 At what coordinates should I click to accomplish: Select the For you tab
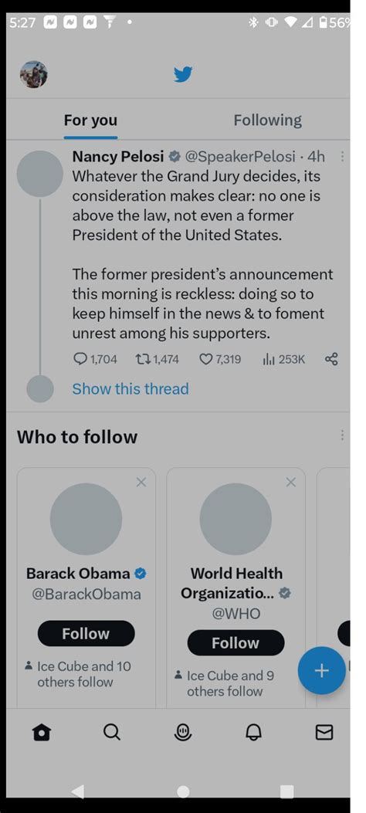90,120
